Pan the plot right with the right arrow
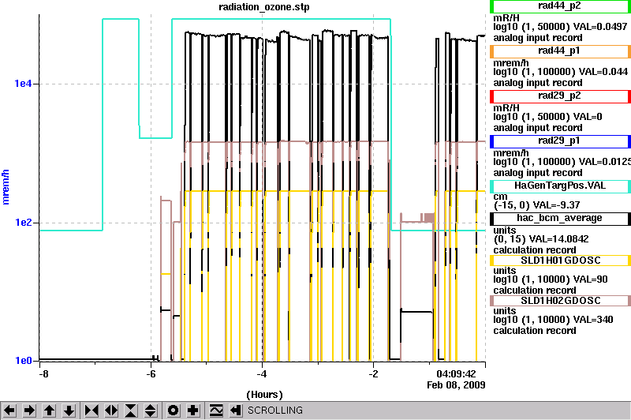 pos(29,411)
